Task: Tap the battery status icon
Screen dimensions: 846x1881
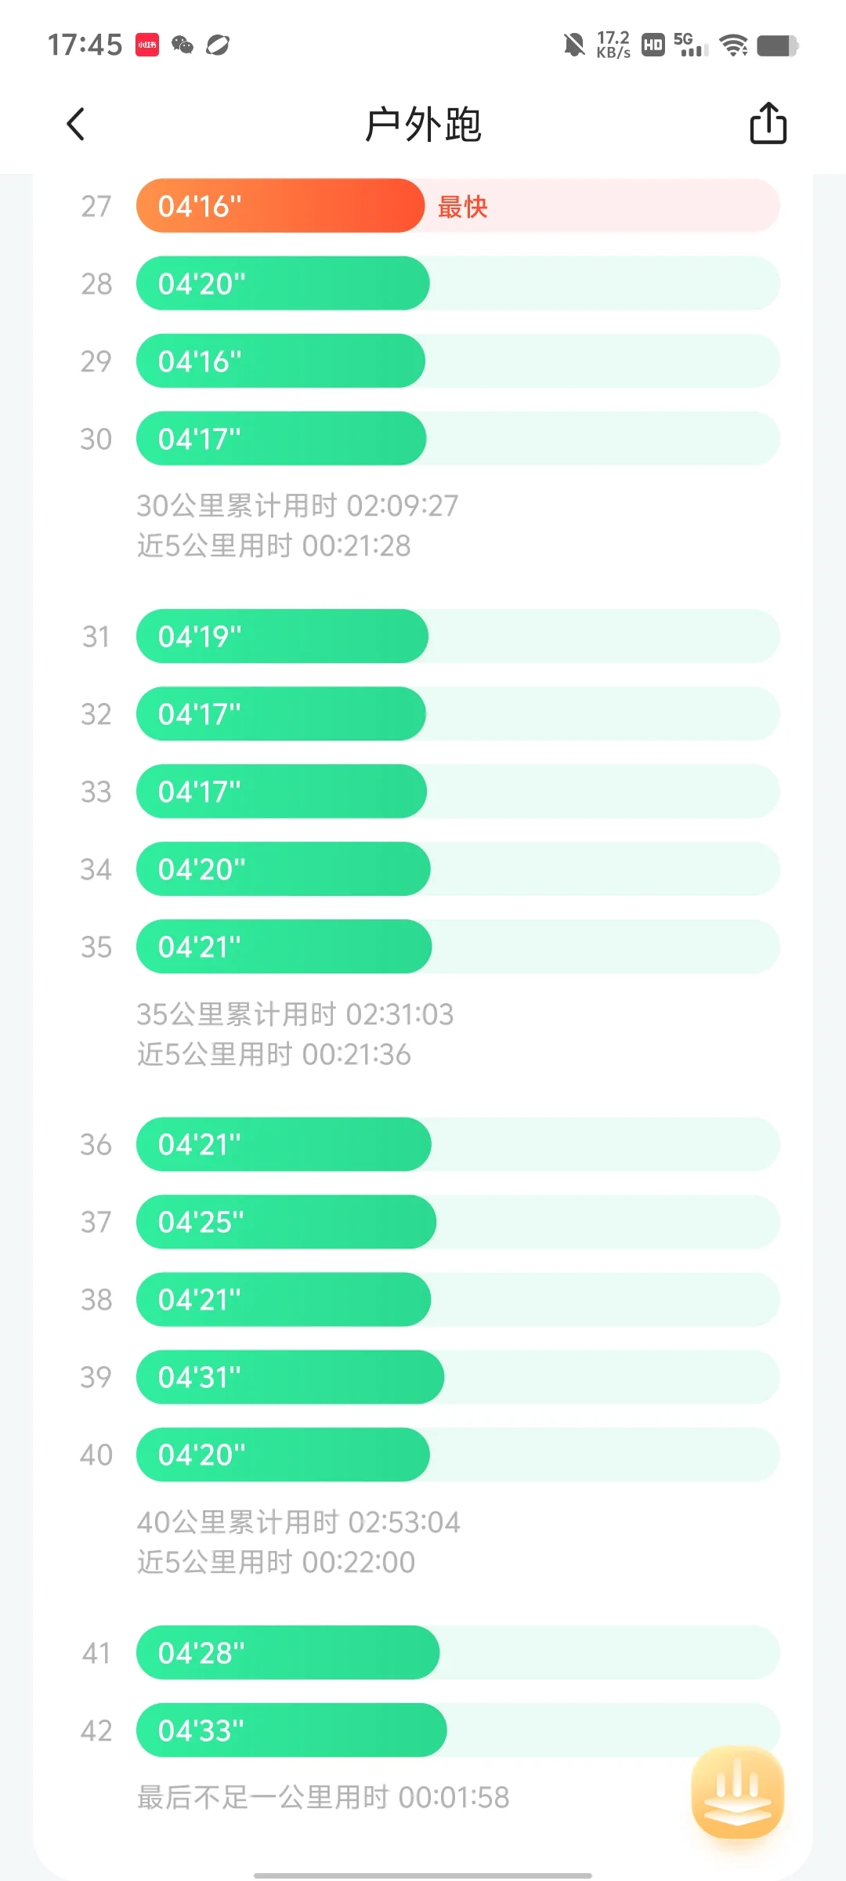Action: pyautogui.click(x=778, y=45)
